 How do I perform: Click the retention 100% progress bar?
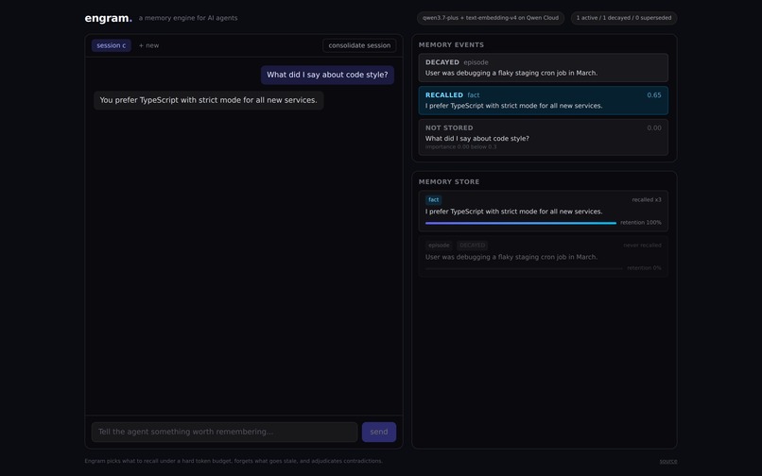(x=521, y=223)
